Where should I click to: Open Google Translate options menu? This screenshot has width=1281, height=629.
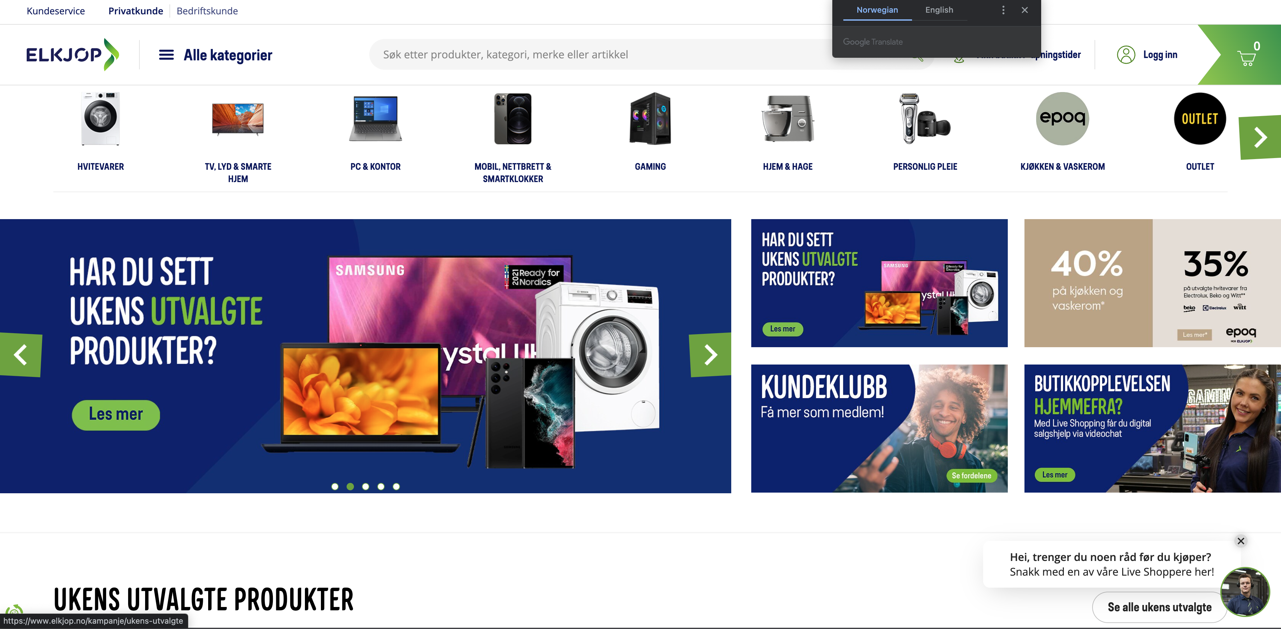click(x=1003, y=10)
